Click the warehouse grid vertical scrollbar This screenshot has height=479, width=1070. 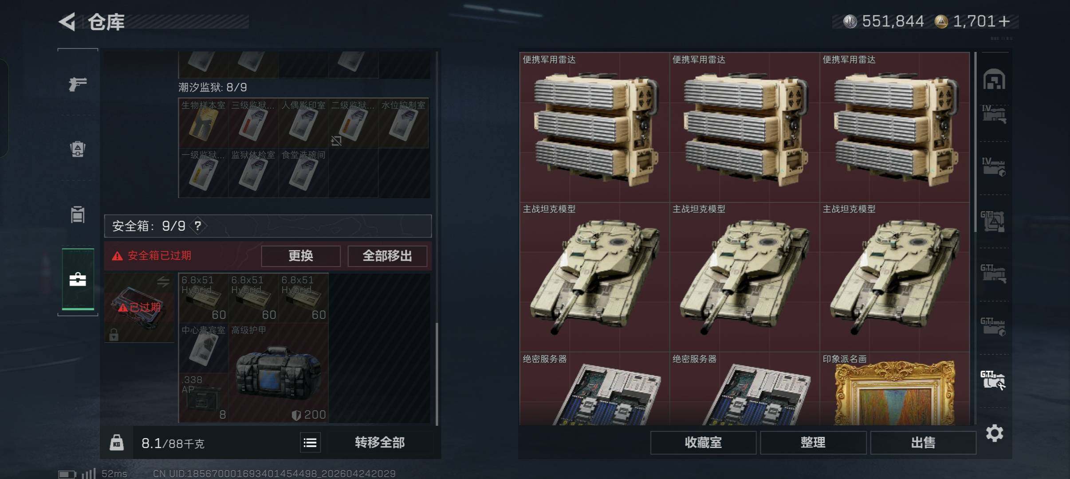pyautogui.click(x=975, y=142)
